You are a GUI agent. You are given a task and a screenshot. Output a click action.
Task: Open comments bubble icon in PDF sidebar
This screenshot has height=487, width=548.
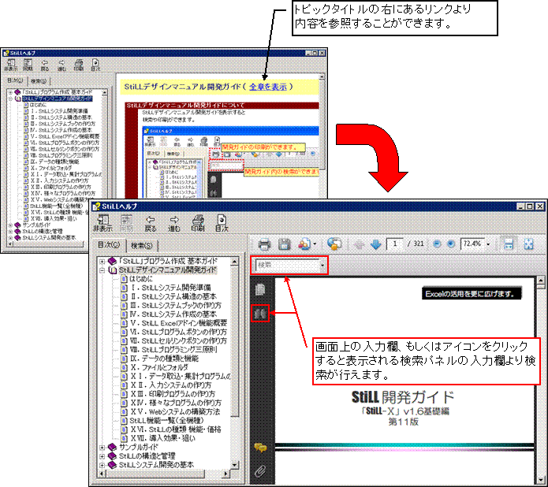pos(260,448)
